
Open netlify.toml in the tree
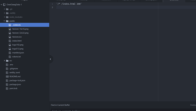click(x=14, y=73)
